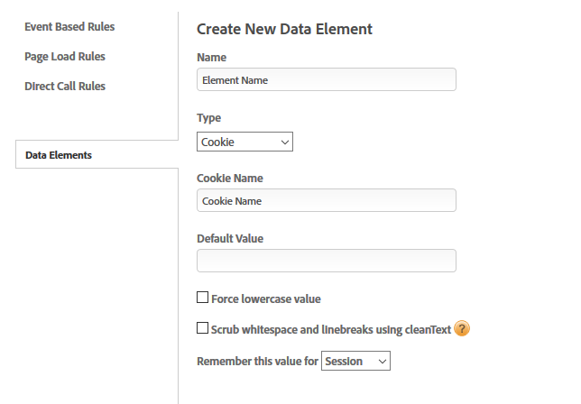Select Direct Call Rules in the sidebar
The width and height of the screenshot is (581, 404).
[65, 86]
